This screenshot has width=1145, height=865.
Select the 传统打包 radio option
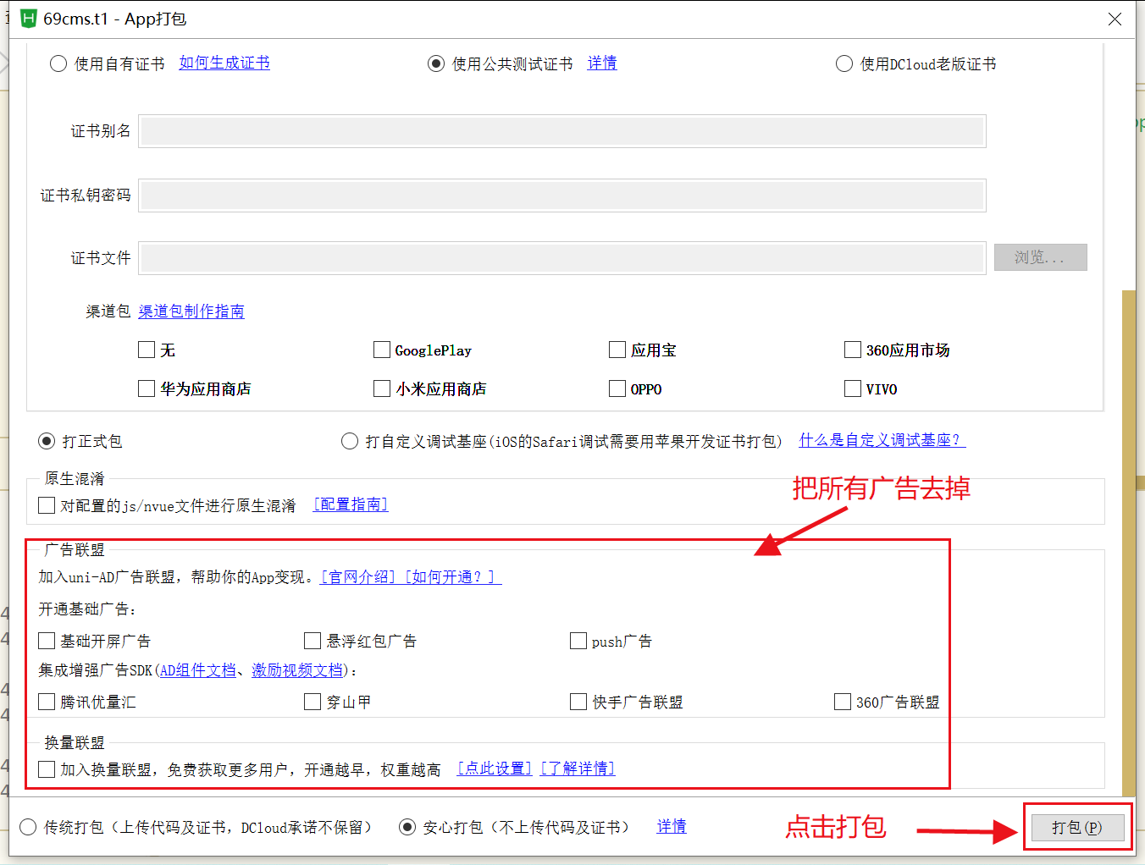[28, 827]
